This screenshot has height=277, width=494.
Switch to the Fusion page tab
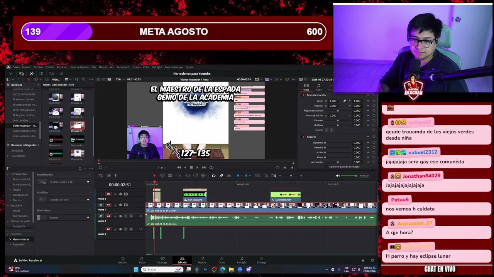tap(202, 260)
